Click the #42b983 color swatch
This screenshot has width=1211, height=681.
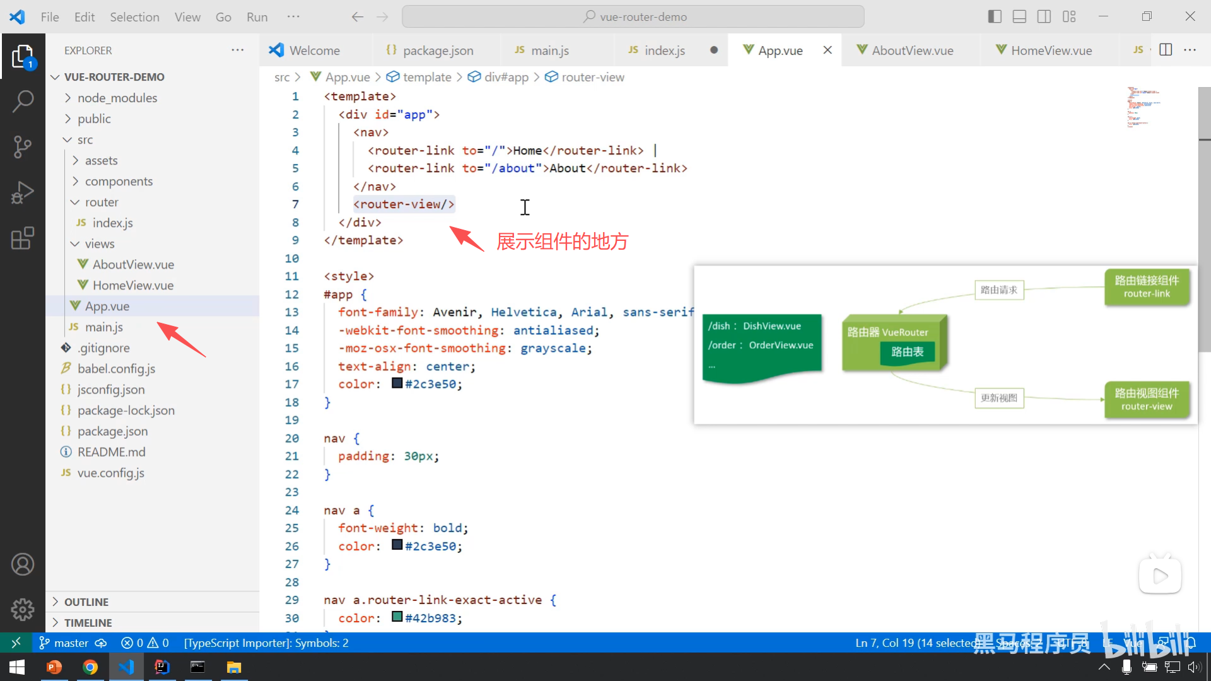(397, 617)
